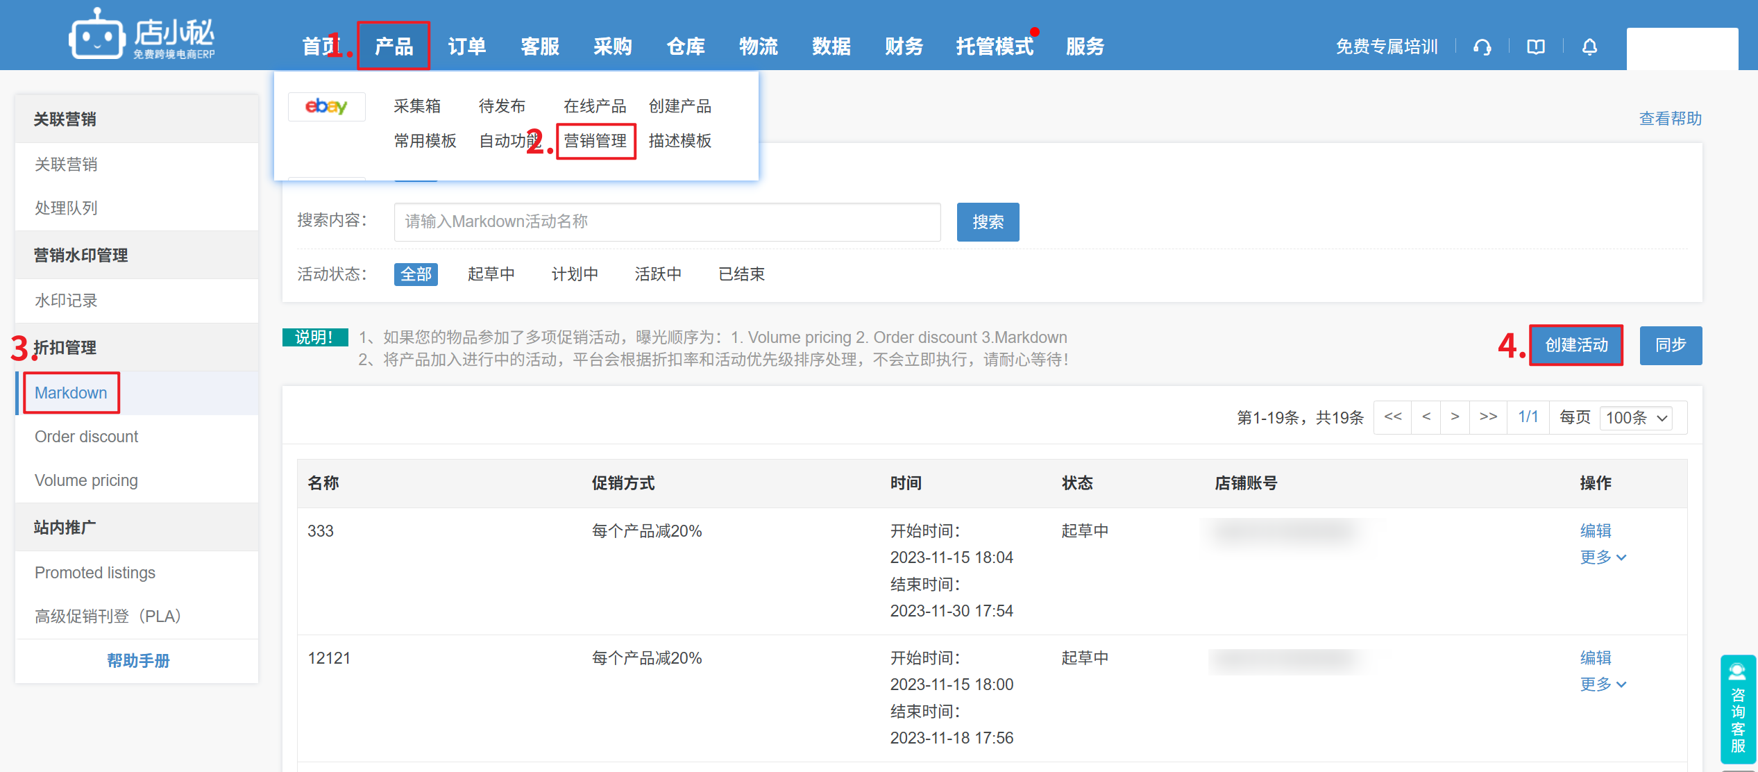The width and height of the screenshot is (1758, 772).
Task: Click the notification bell icon
Action: [1589, 47]
